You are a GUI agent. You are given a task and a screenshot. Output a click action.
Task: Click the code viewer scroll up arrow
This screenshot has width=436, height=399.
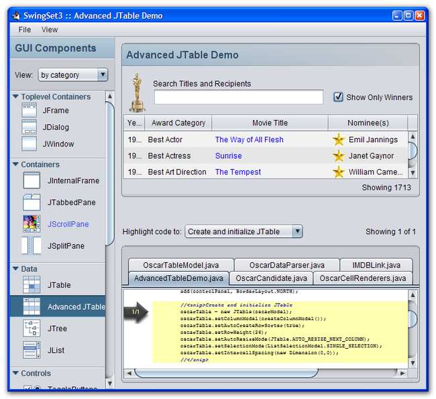[413, 295]
